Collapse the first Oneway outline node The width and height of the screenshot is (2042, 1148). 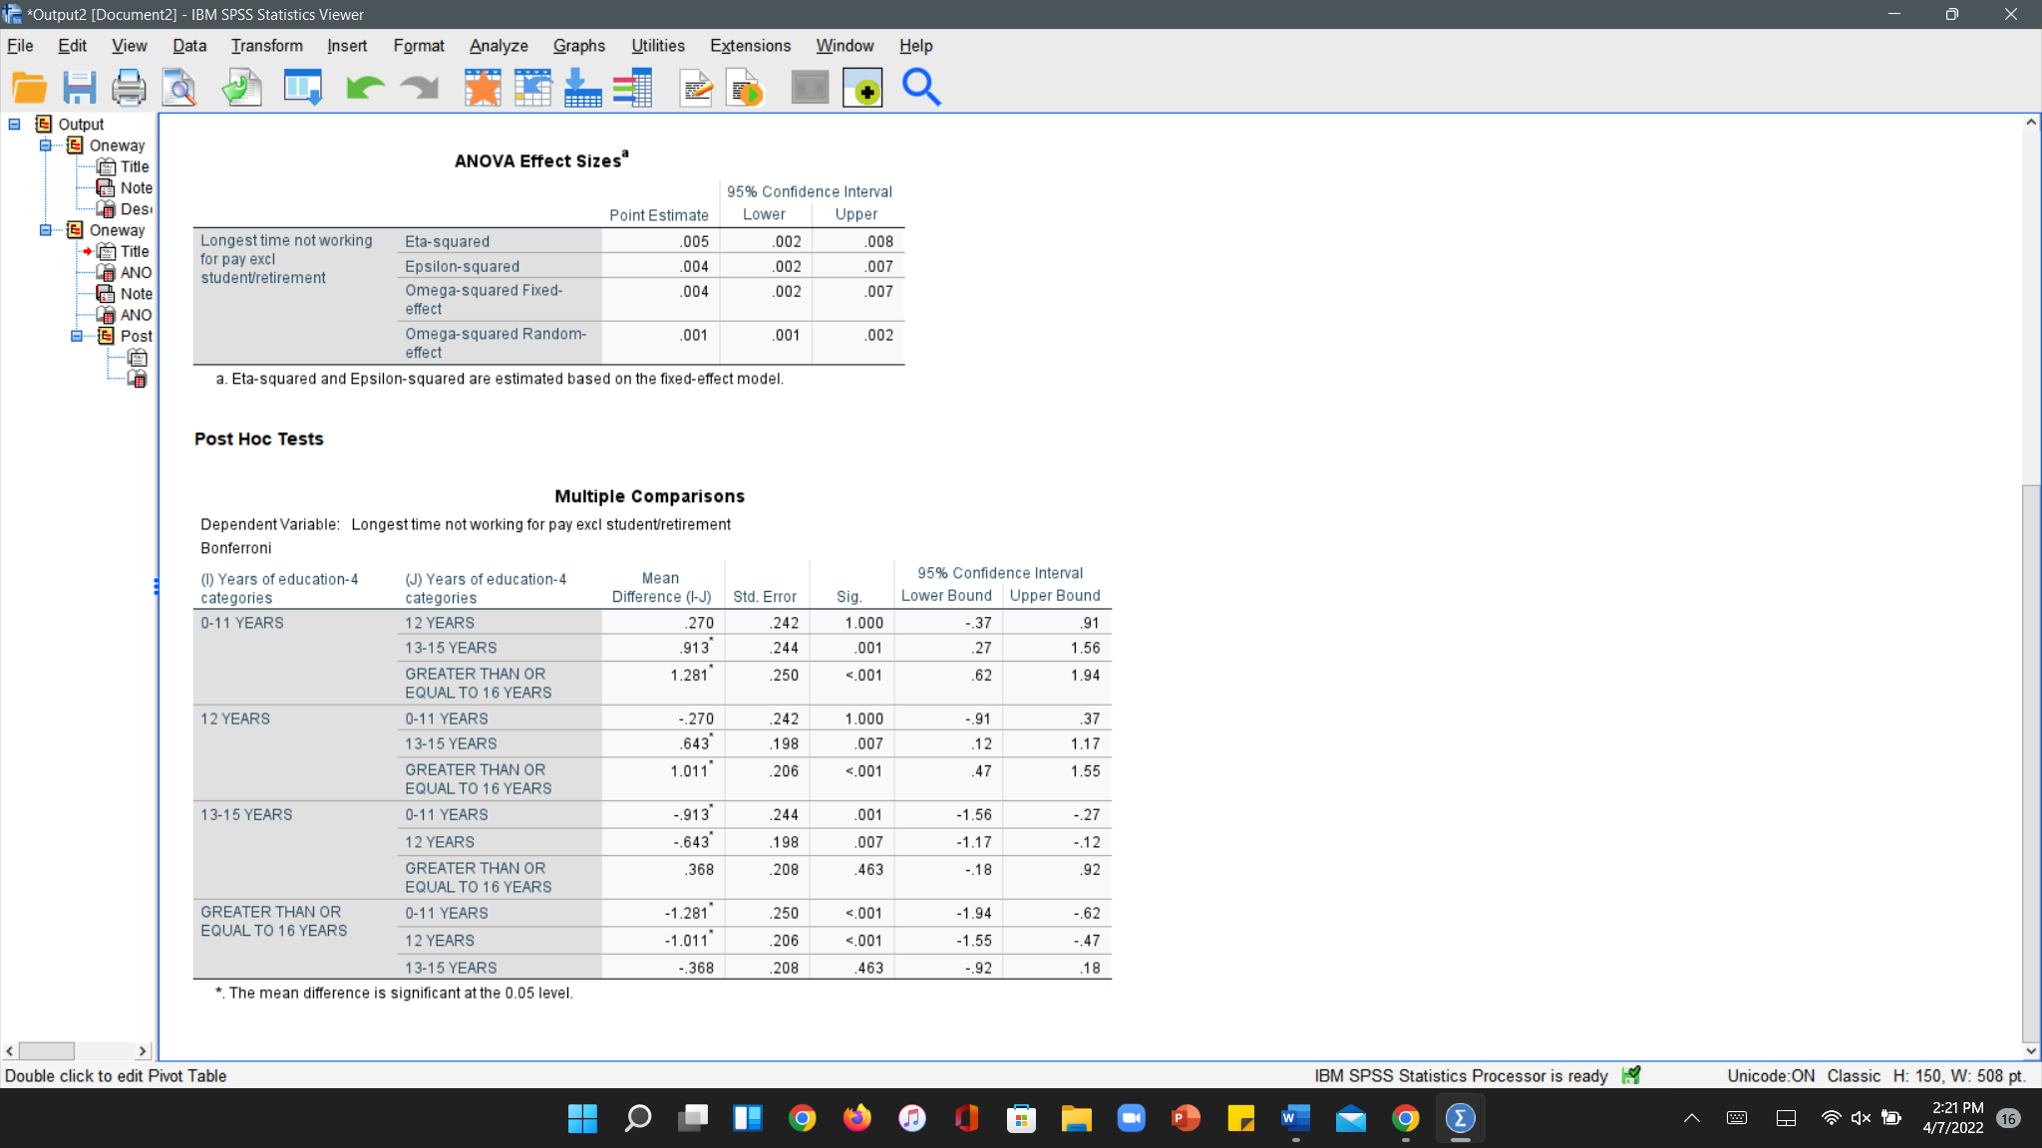pos(45,145)
